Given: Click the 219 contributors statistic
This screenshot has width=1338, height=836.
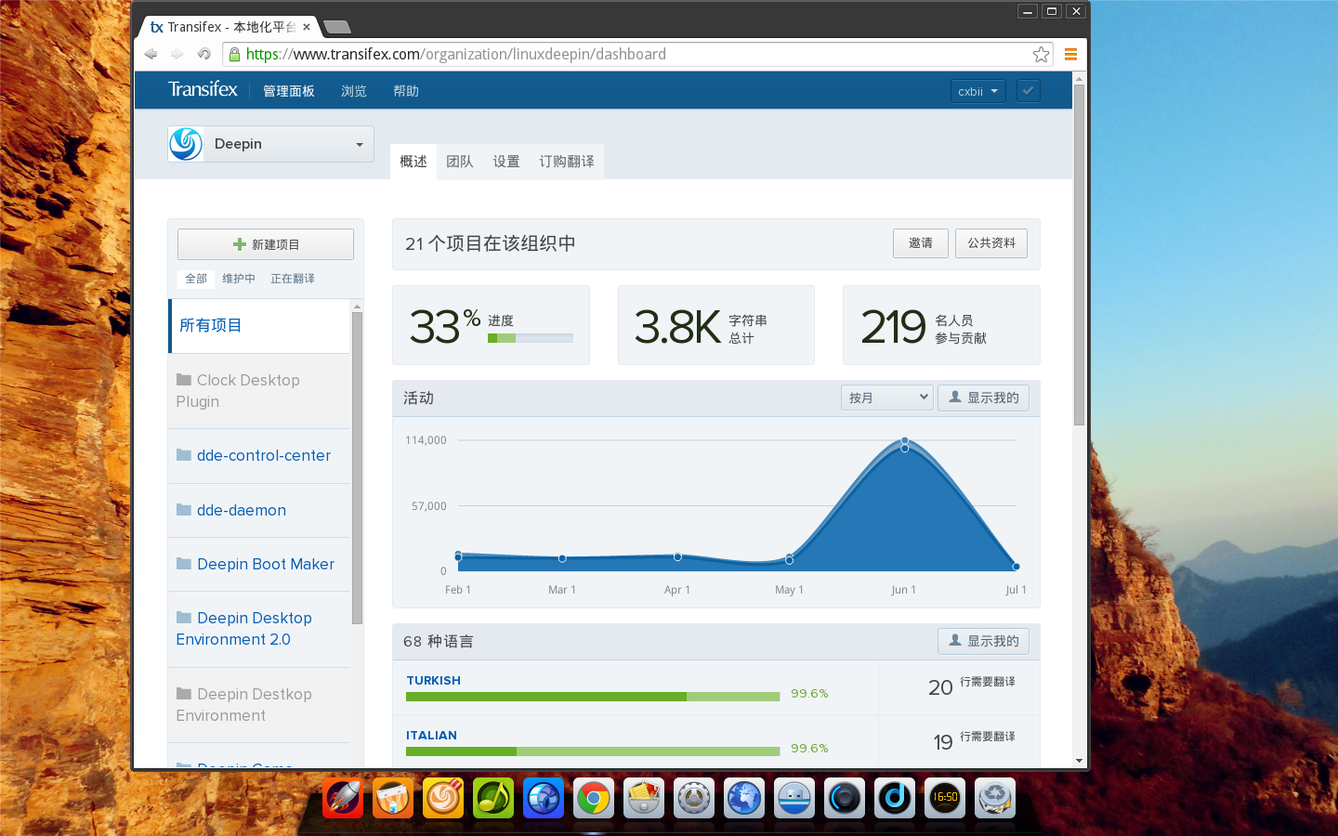Looking at the screenshot, I should point(941,325).
